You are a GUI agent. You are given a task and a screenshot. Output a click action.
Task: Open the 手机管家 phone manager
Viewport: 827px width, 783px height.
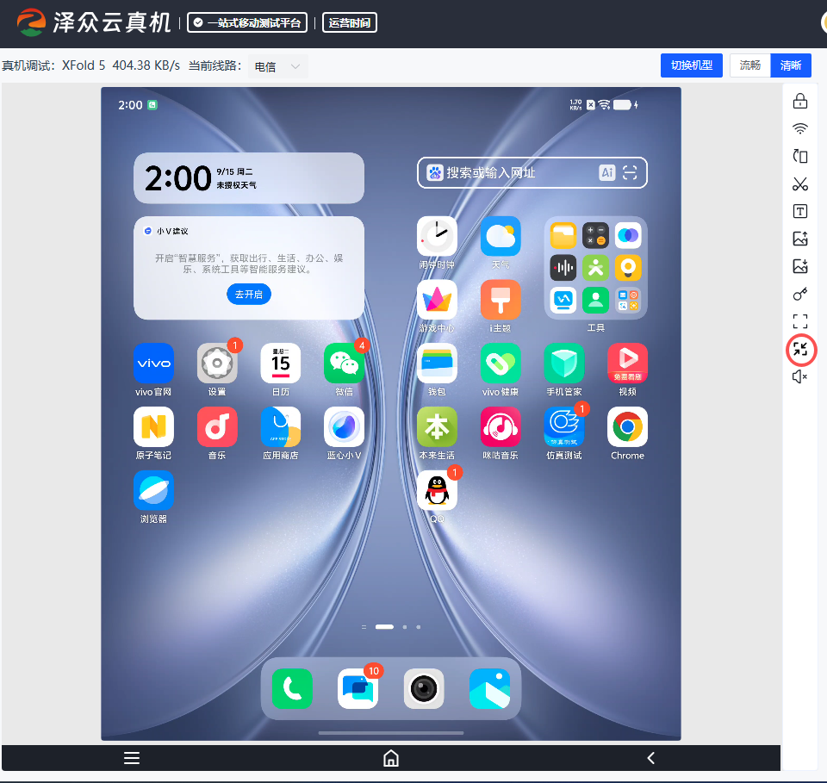pyautogui.click(x=563, y=364)
